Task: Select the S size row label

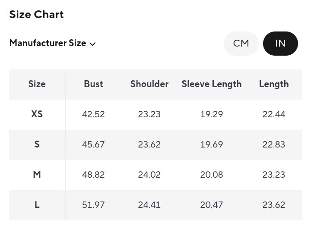Action: click(x=37, y=144)
